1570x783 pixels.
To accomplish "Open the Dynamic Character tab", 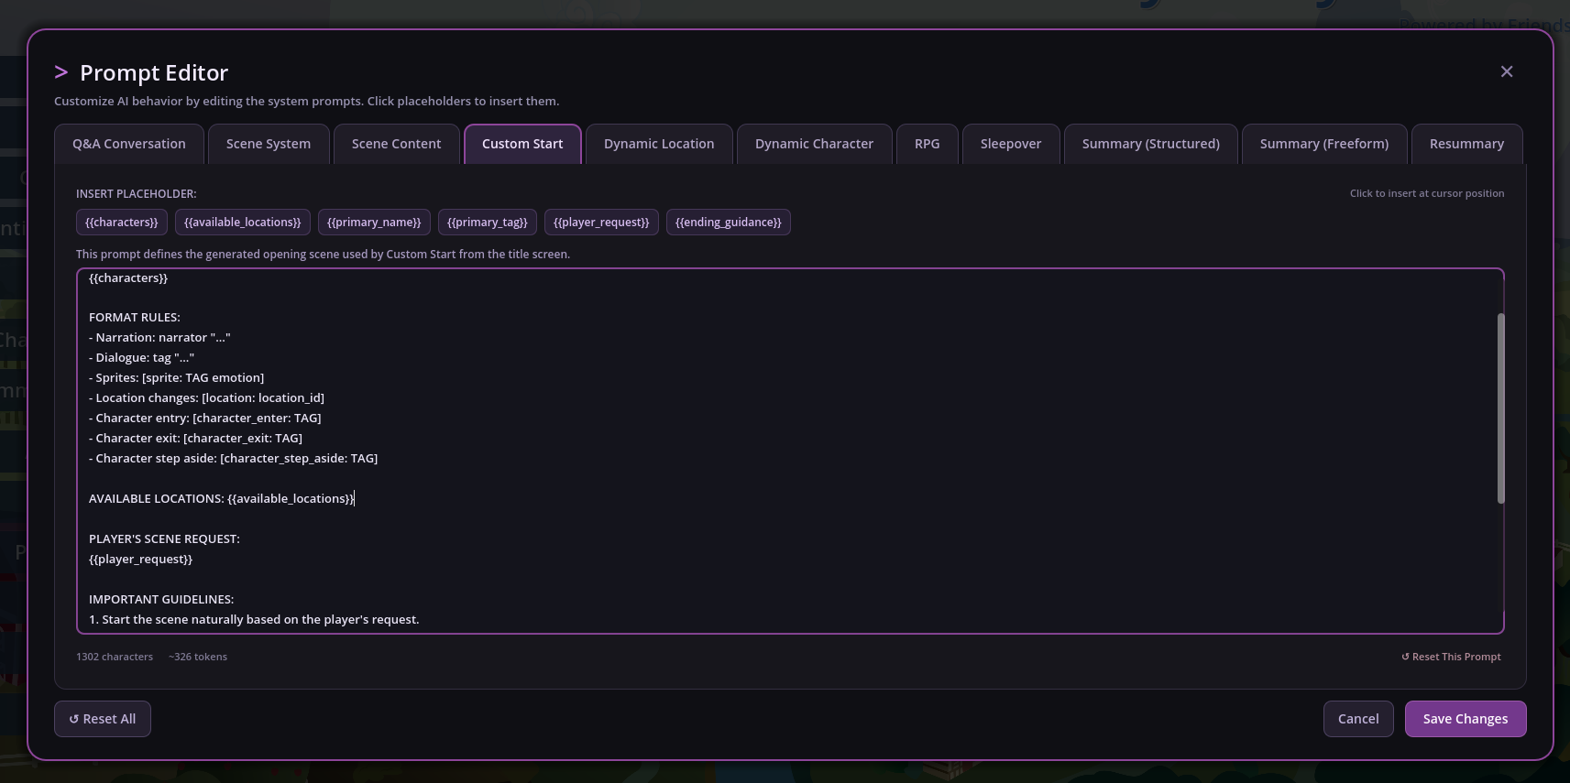I will [814, 144].
